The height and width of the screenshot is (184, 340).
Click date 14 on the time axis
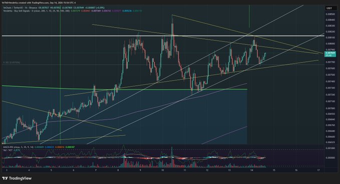tap(251, 170)
